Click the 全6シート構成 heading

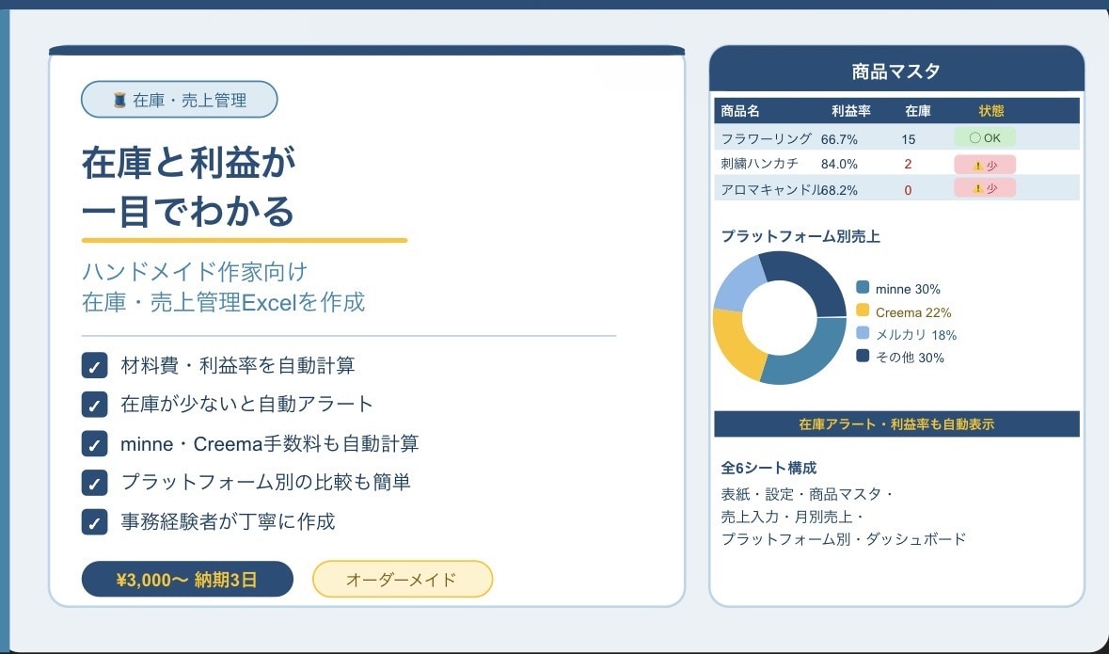(768, 468)
